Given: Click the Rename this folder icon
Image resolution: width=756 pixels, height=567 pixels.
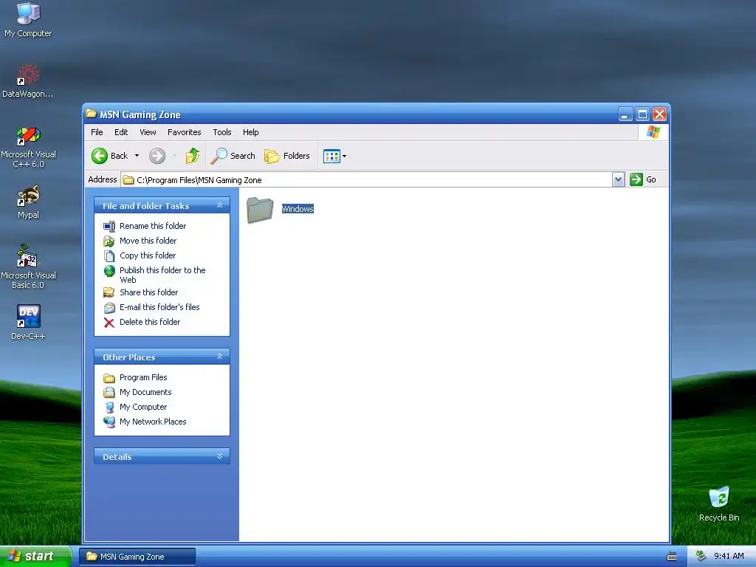Looking at the screenshot, I should 109,226.
